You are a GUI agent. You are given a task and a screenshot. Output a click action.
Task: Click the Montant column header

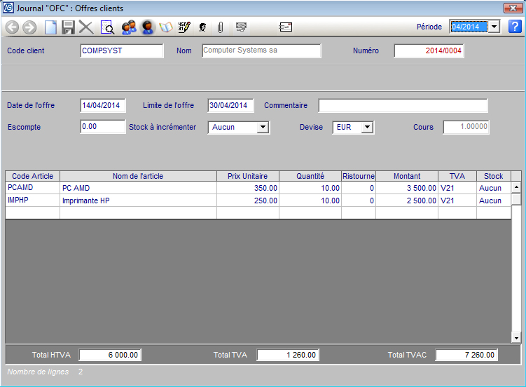coord(407,176)
